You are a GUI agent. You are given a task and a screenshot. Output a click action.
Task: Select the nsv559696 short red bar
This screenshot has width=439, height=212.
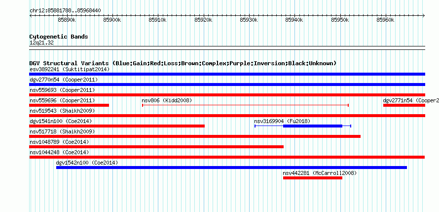coord(69,105)
